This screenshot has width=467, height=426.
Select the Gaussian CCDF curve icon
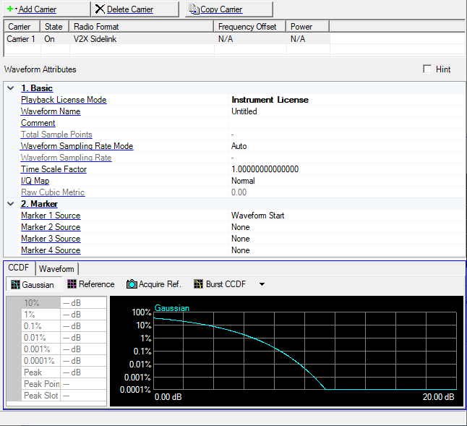point(14,284)
